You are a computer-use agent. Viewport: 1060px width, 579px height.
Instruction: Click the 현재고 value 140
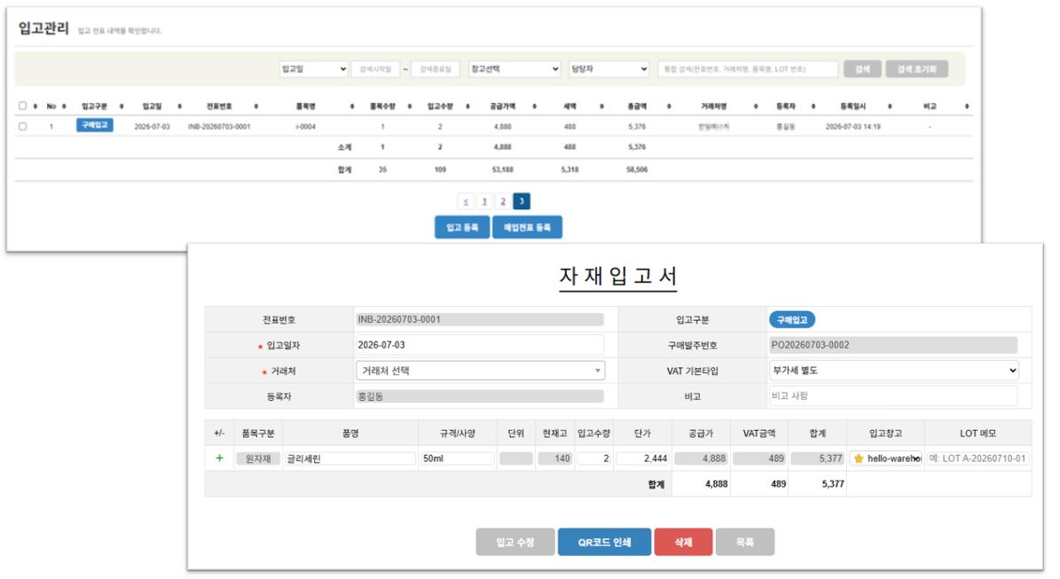[x=555, y=458]
